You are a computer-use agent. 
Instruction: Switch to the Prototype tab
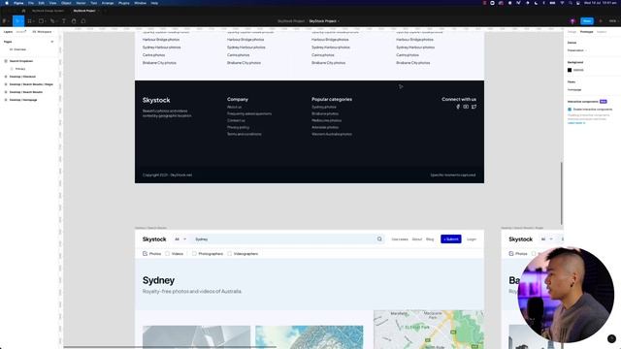point(586,32)
